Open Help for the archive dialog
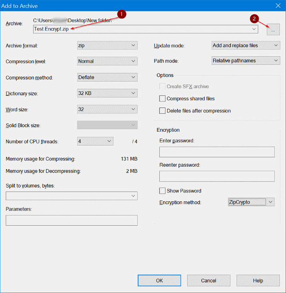Image resolution: width=286 pixels, height=293 pixels. pos(257,280)
